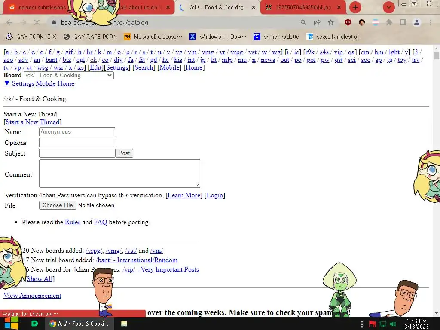Click inside the Comment text area
This screenshot has width=440, height=330.
119,174
